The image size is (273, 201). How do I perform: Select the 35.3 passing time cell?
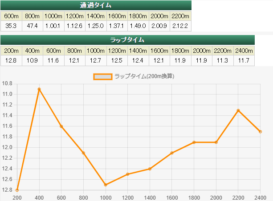click(11, 26)
